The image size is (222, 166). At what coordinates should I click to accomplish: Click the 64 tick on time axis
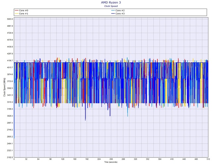(x=38, y=159)
